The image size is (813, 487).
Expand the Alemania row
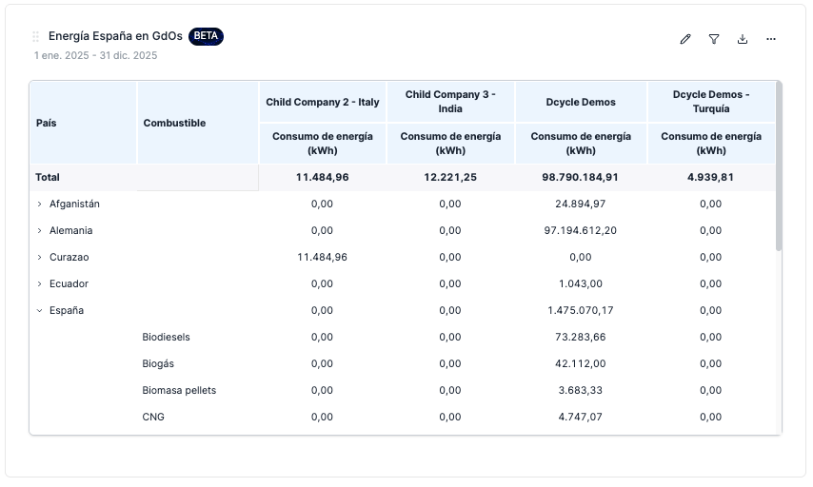coord(40,230)
